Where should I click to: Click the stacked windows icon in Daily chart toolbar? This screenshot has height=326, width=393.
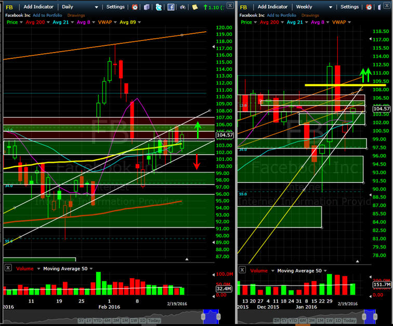pos(147,7)
